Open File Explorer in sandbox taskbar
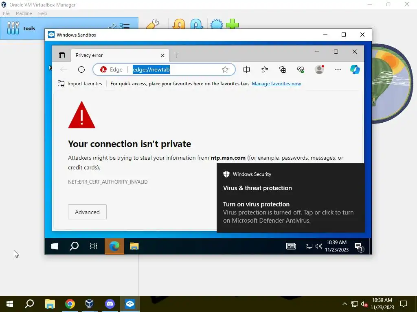Screen dimensions: 417x312 pos(134,247)
